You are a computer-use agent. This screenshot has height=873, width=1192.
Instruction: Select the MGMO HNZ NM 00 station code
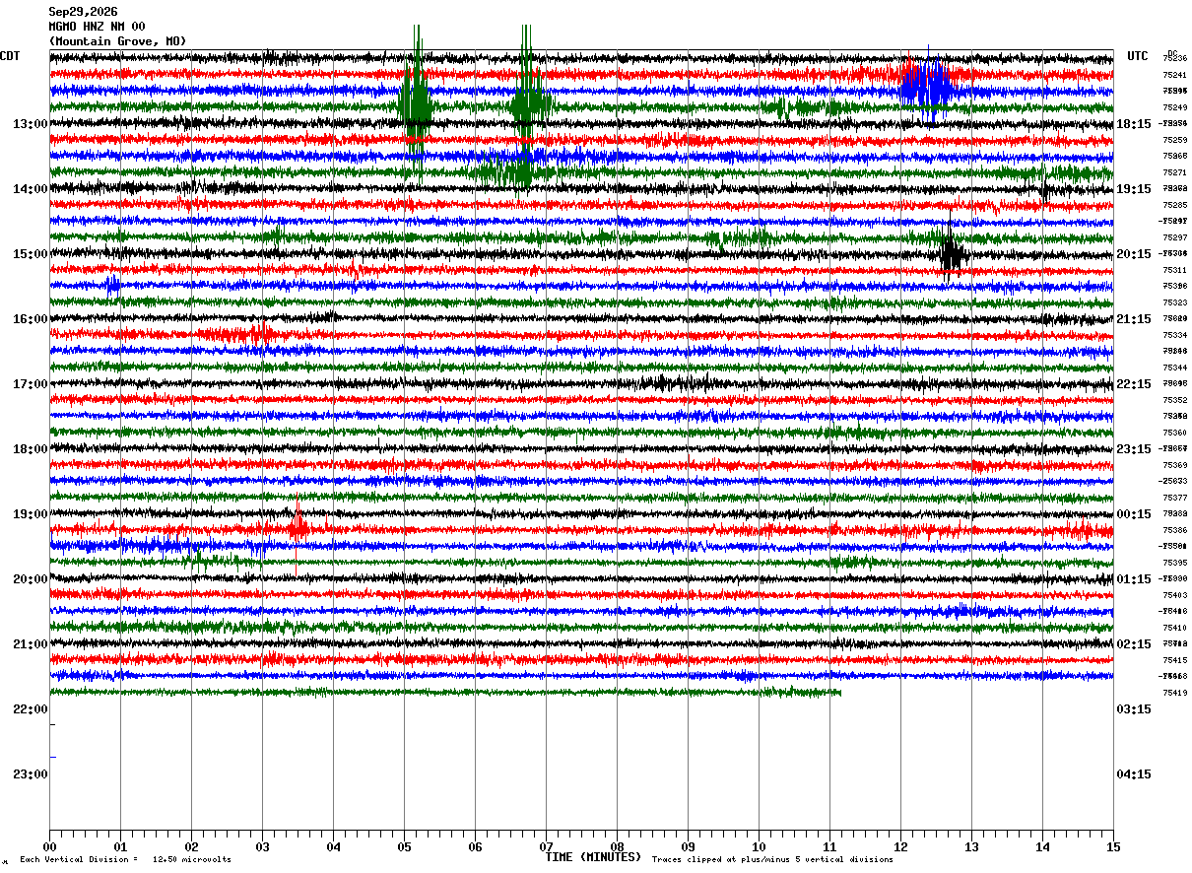click(x=97, y=27)
